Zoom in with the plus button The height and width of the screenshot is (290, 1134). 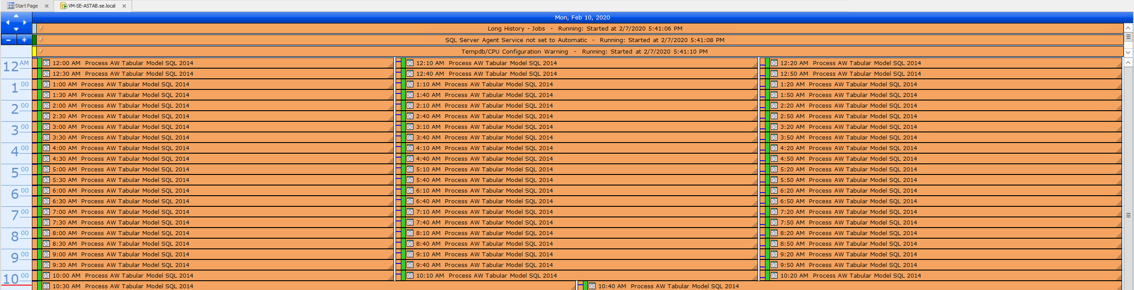tap(24, 40)
